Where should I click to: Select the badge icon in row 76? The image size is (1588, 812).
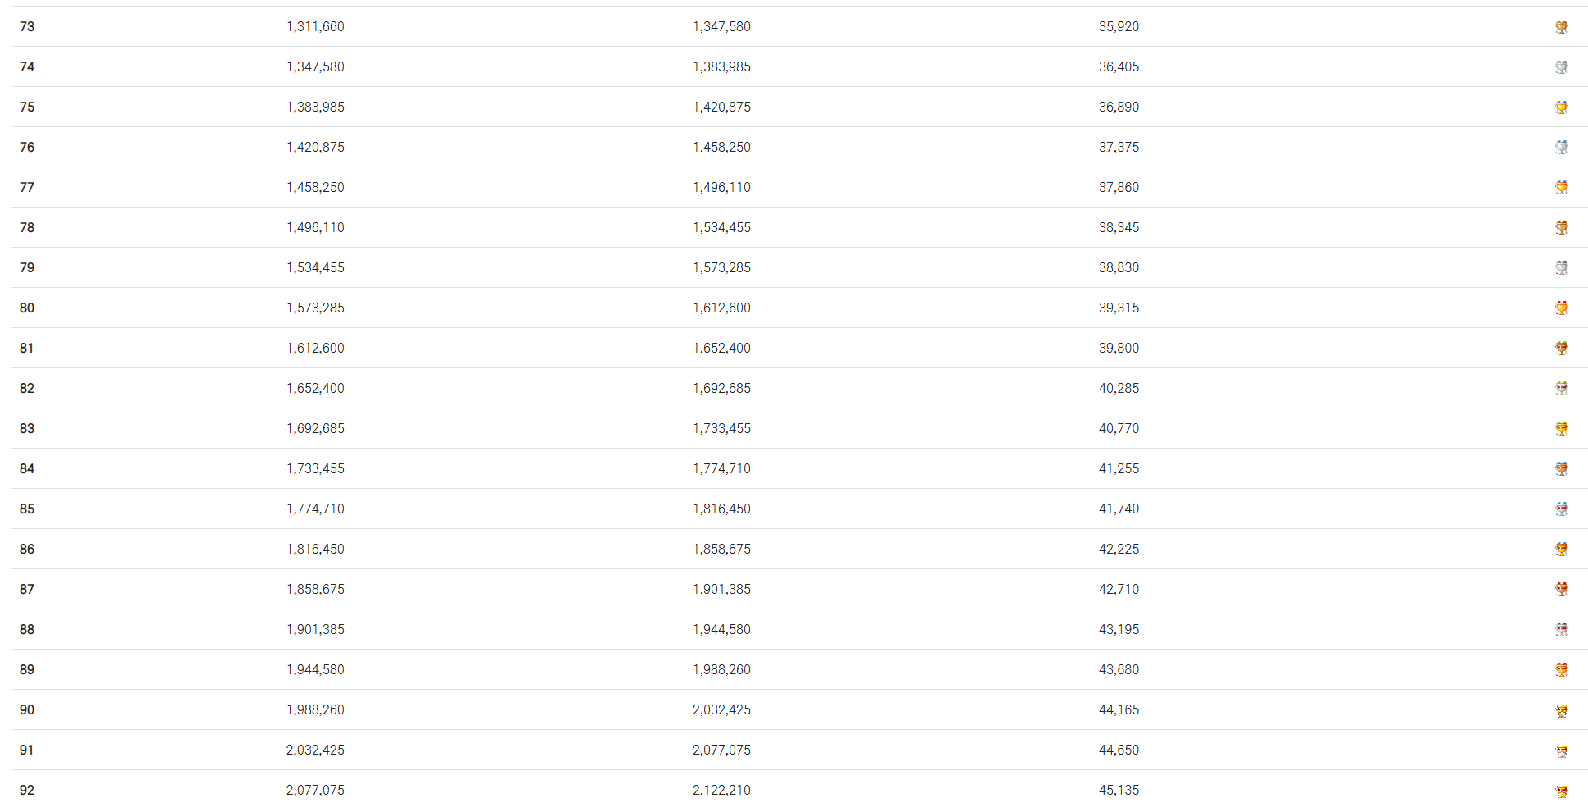click(1561, 148)
